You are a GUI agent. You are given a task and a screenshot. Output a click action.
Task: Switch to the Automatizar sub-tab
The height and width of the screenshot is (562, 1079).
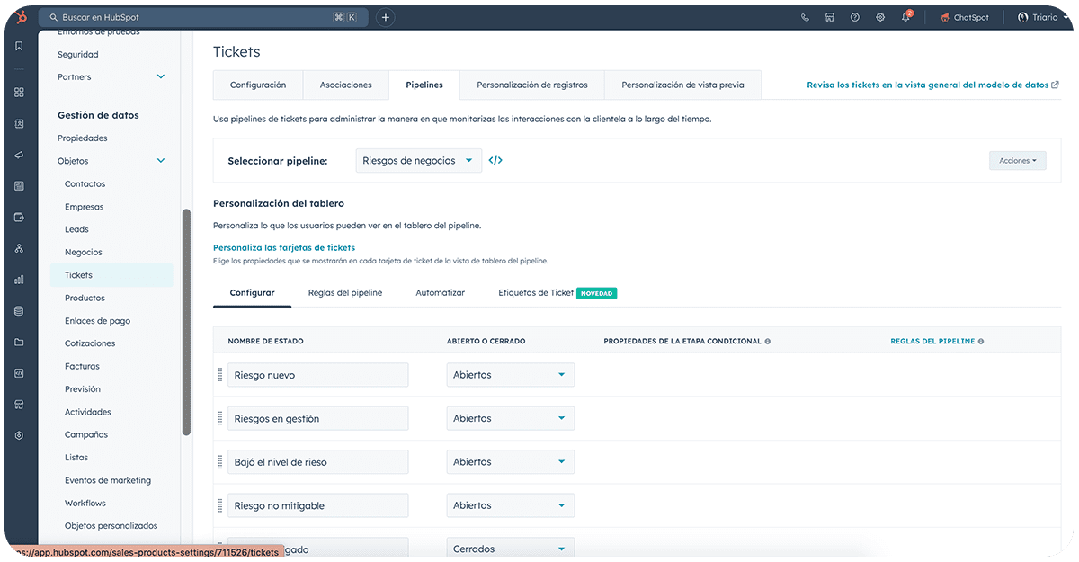coord(441,292)
